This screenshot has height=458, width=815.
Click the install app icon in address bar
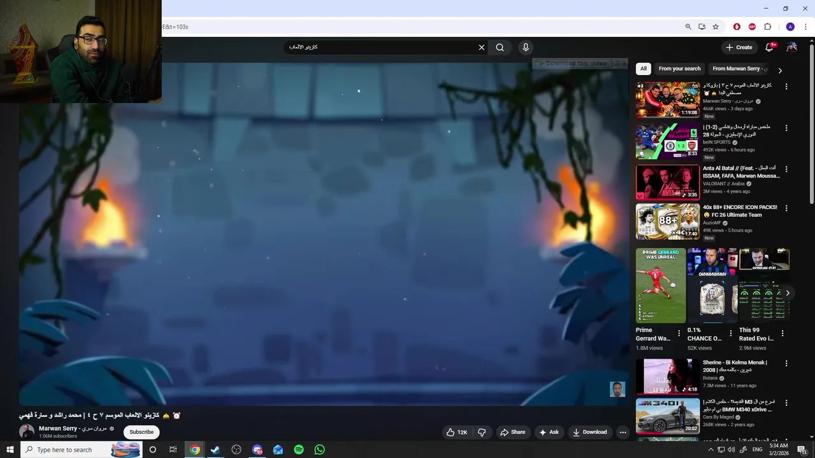702,27
